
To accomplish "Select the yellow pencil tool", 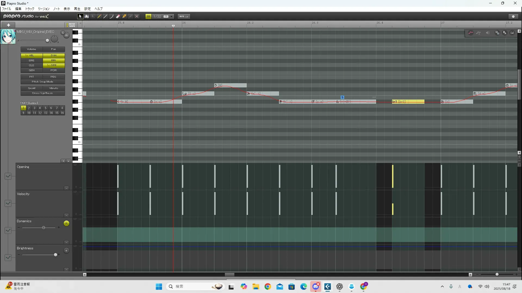I will [99, 17].
